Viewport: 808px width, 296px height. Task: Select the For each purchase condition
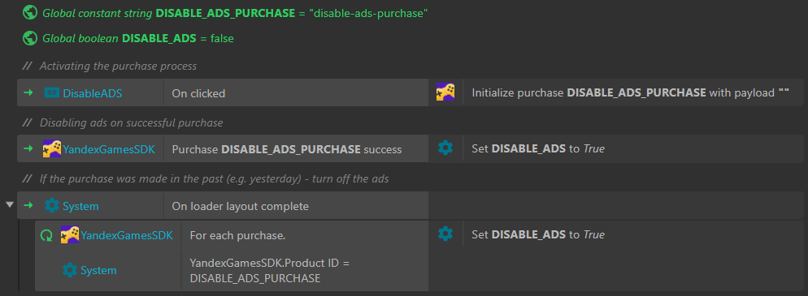point(305,235)
